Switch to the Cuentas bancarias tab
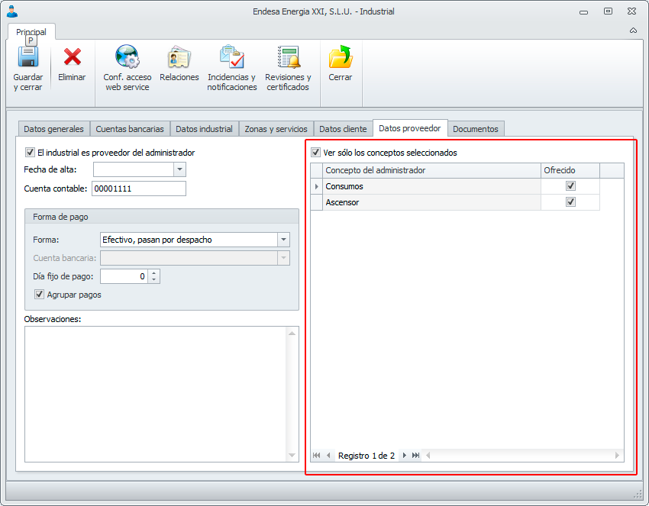 130,129
